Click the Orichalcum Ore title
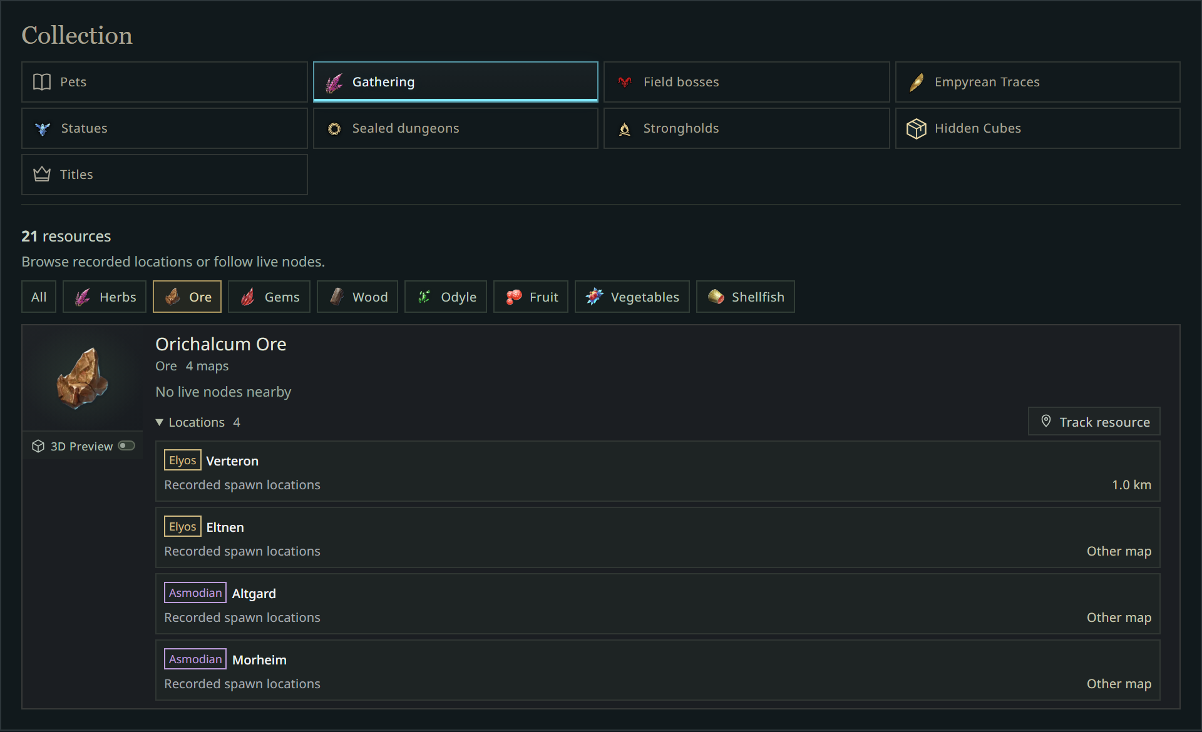Viewport: 1202px width, 732px height. tap(220, 344)
